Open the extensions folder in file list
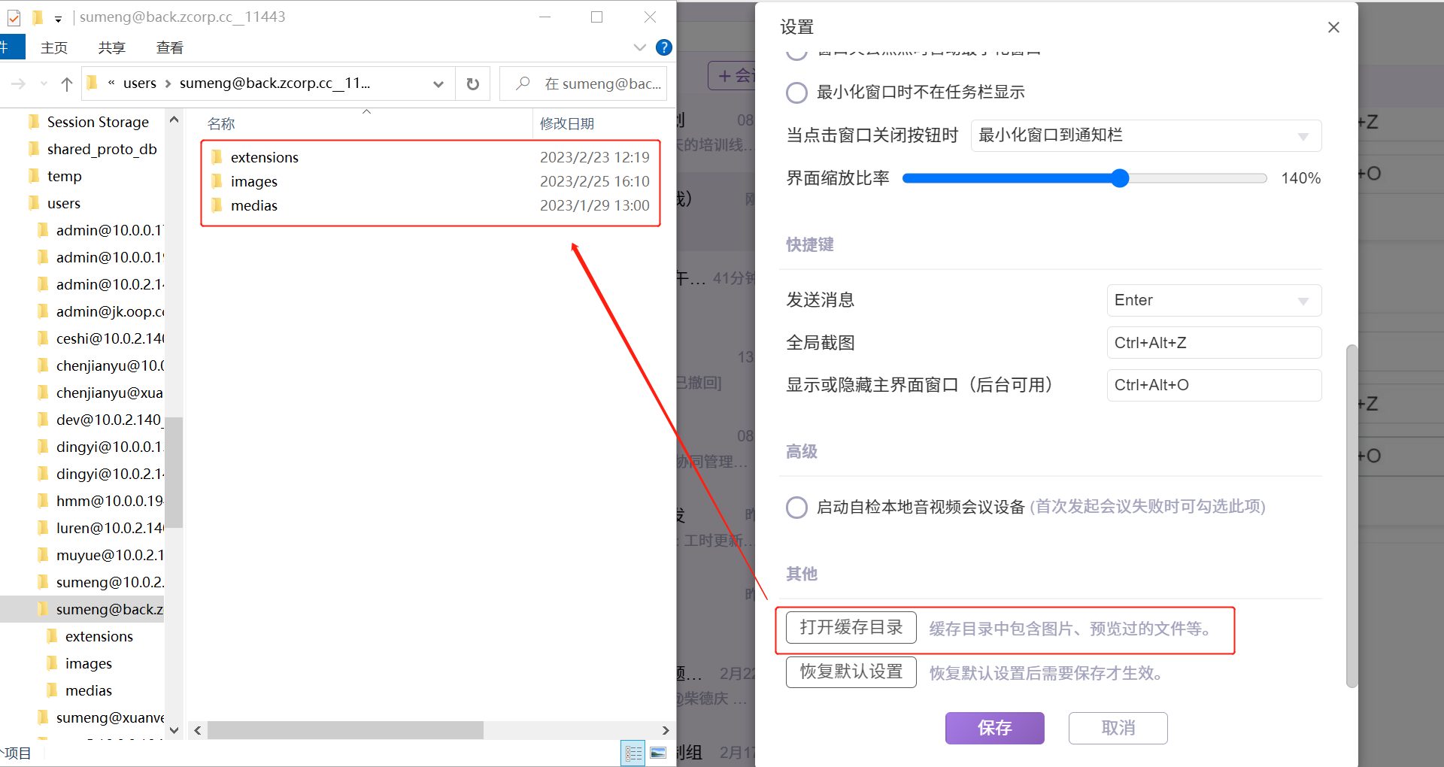 (x=264, y=157)
